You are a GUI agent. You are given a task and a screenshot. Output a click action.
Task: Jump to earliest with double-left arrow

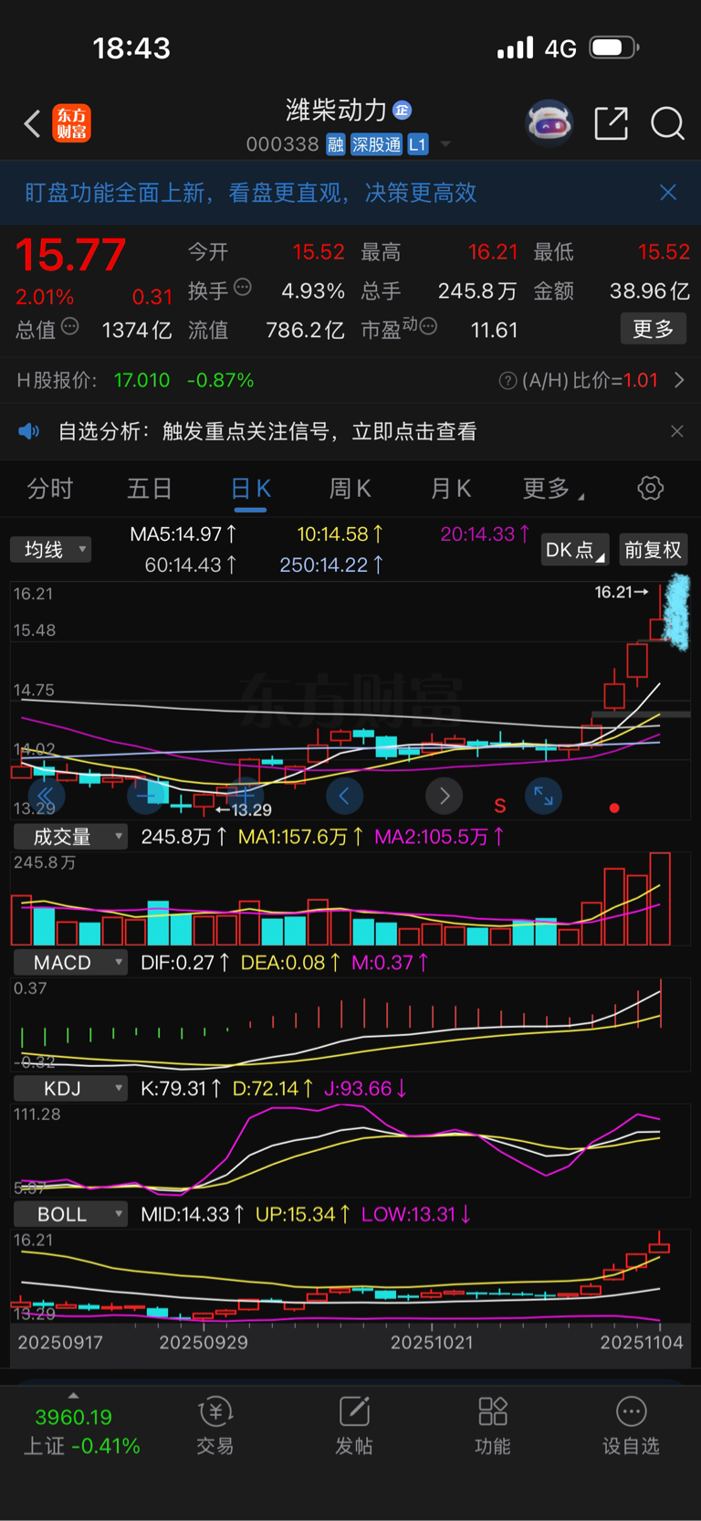(46, 797)
